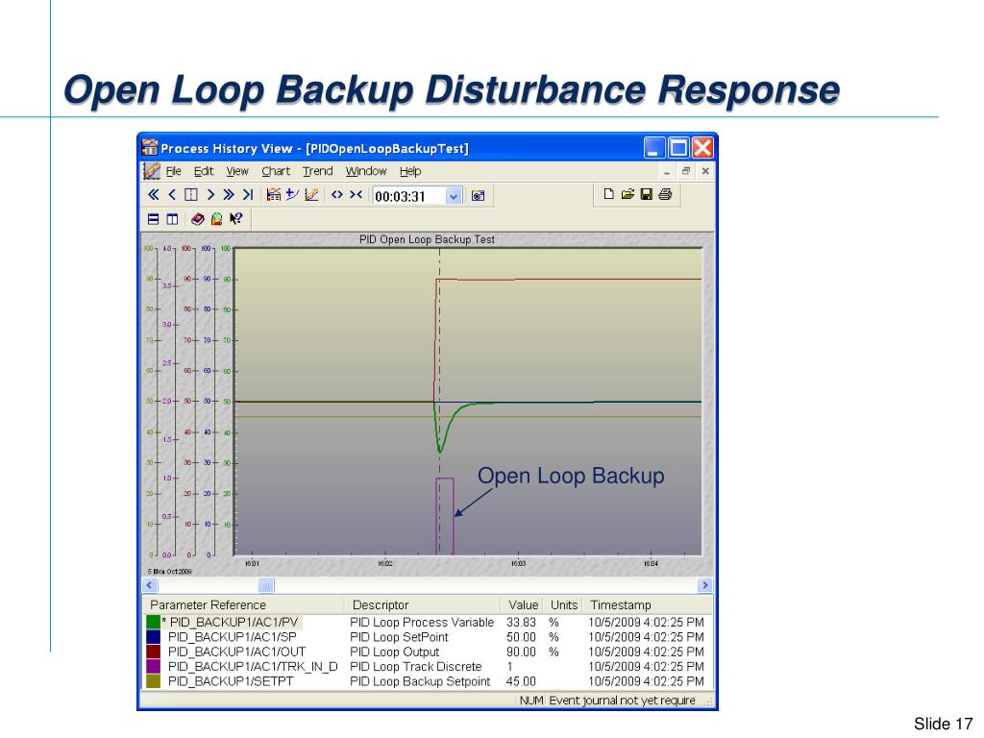Select the PID_BACKUP1/AC1/OUT row
The height and width of the screenshot is (738, 984).
(x=428, y=652)
